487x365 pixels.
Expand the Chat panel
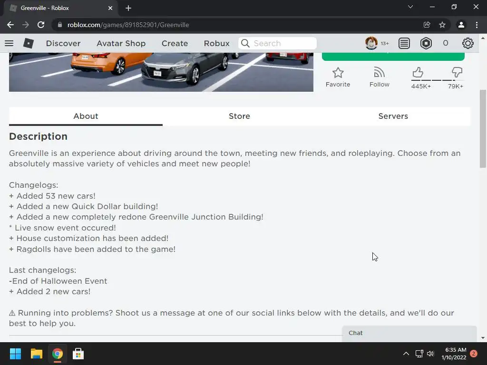[x=409, y=333]
